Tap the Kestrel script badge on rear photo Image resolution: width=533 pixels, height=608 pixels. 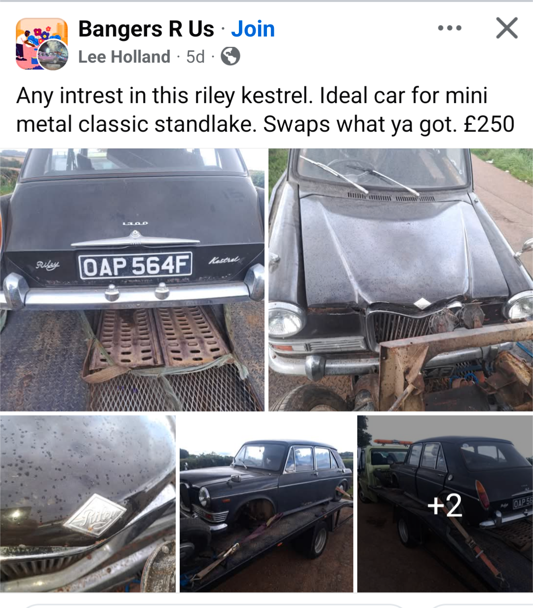click(224, 260)
